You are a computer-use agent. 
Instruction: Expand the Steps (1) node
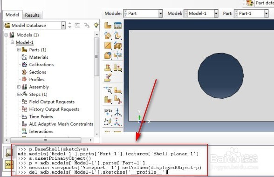pos(19,95)
